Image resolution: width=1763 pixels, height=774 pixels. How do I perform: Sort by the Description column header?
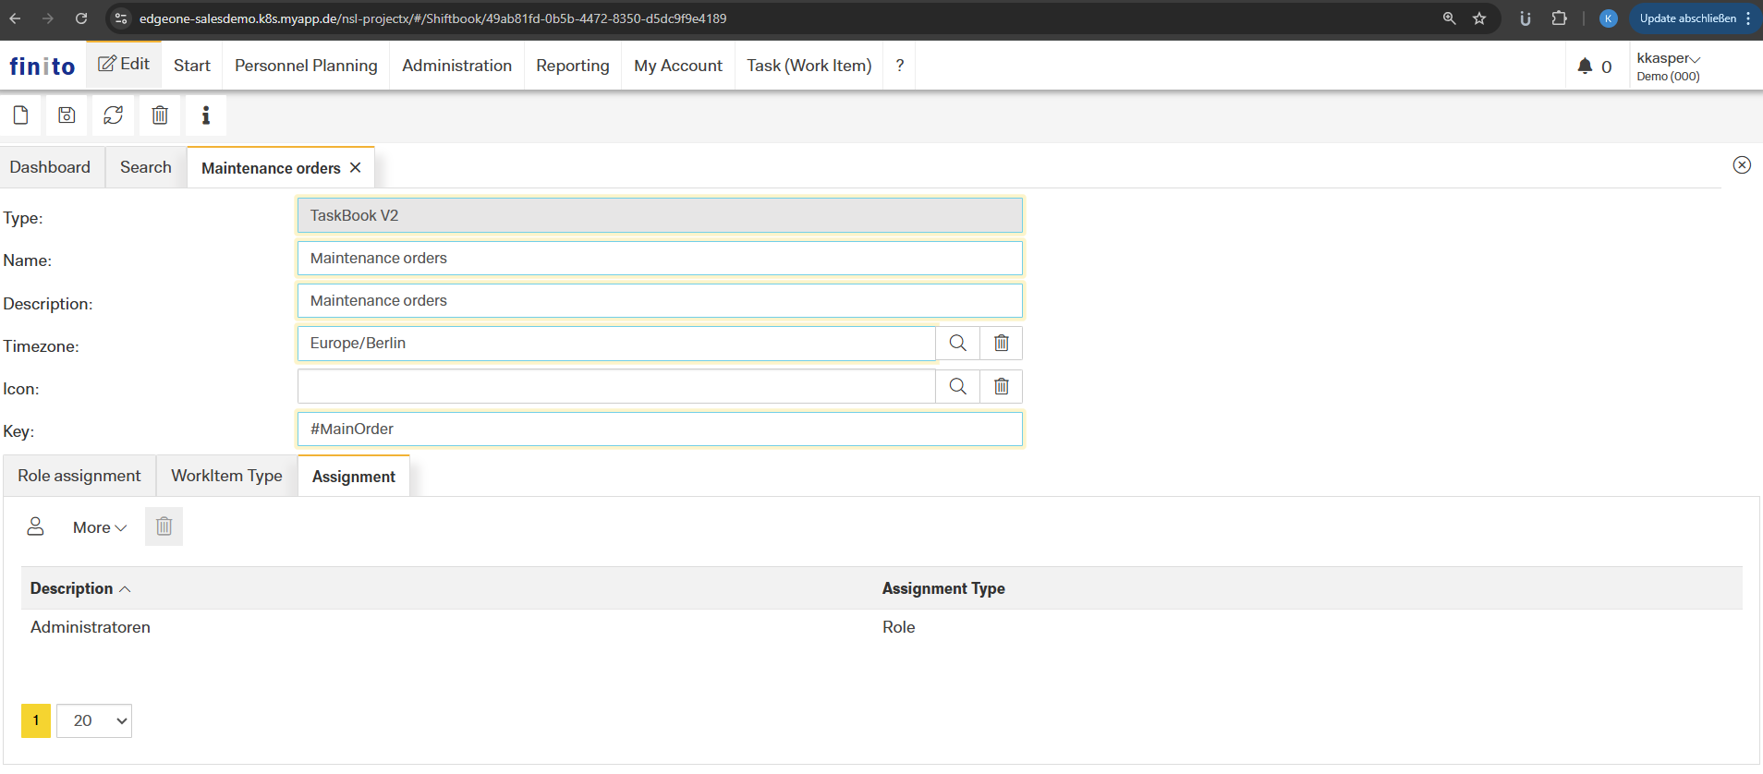click(72, 588)
